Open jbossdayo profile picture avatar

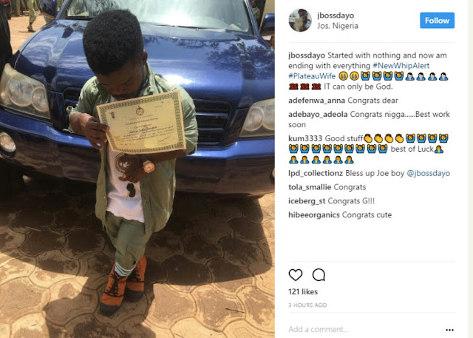click(300, 20)
